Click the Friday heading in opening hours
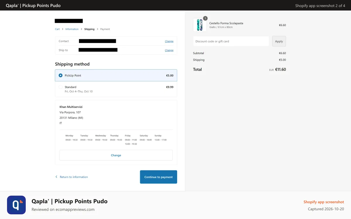Screen dimensions: 351x219 pos(128,136)
